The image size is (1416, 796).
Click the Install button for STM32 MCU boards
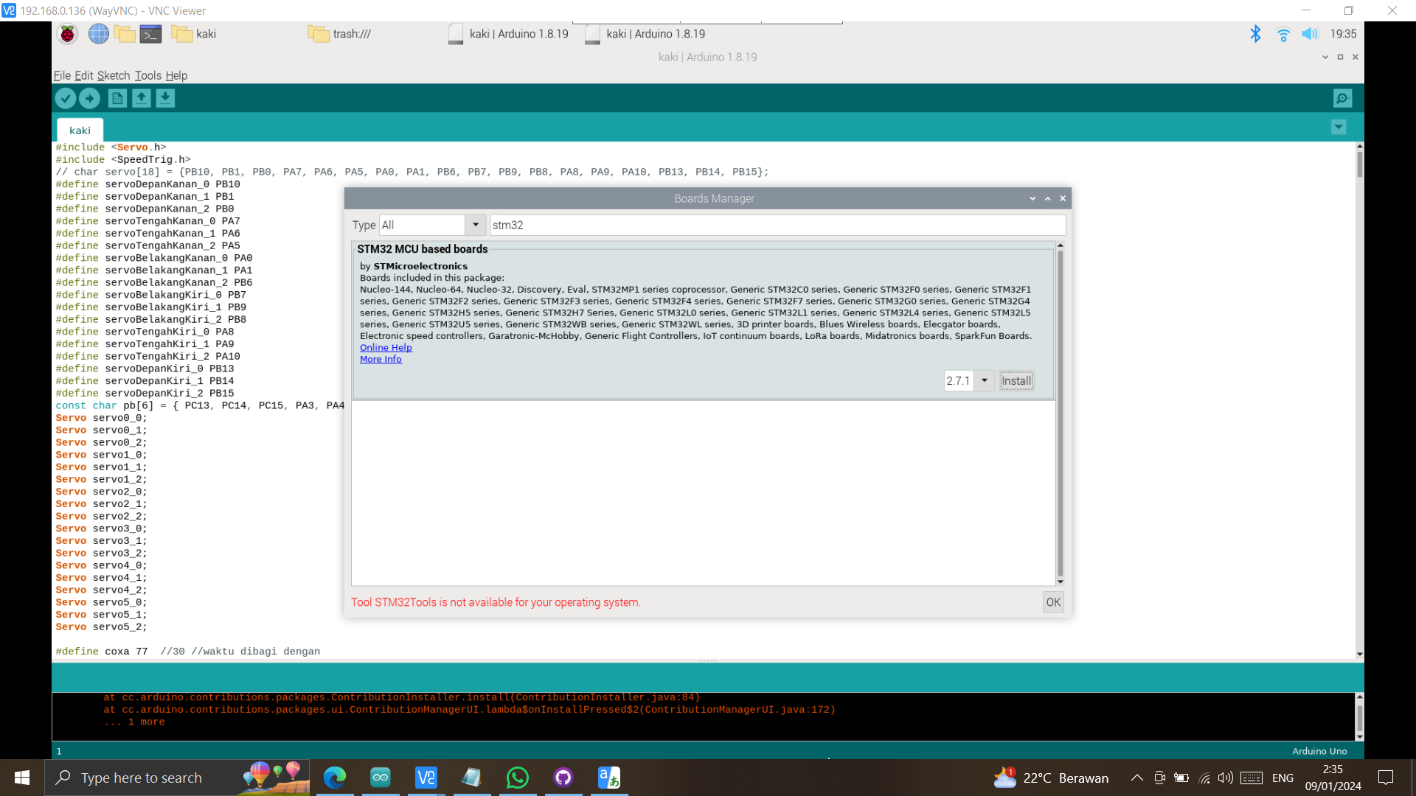coord(1016,380)
